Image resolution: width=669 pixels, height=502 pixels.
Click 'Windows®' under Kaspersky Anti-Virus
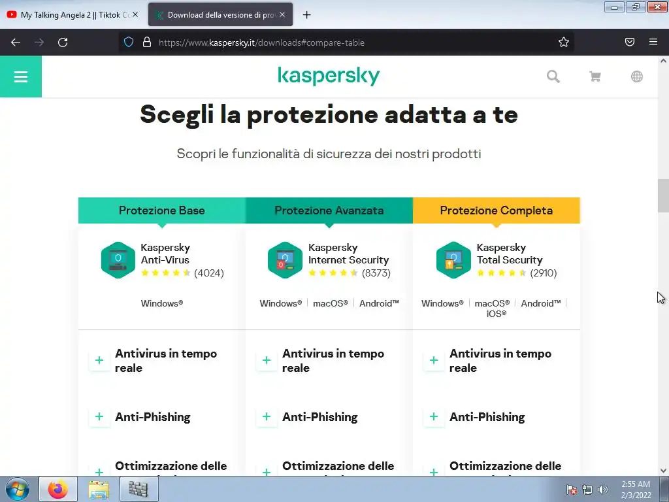point(162,303)
